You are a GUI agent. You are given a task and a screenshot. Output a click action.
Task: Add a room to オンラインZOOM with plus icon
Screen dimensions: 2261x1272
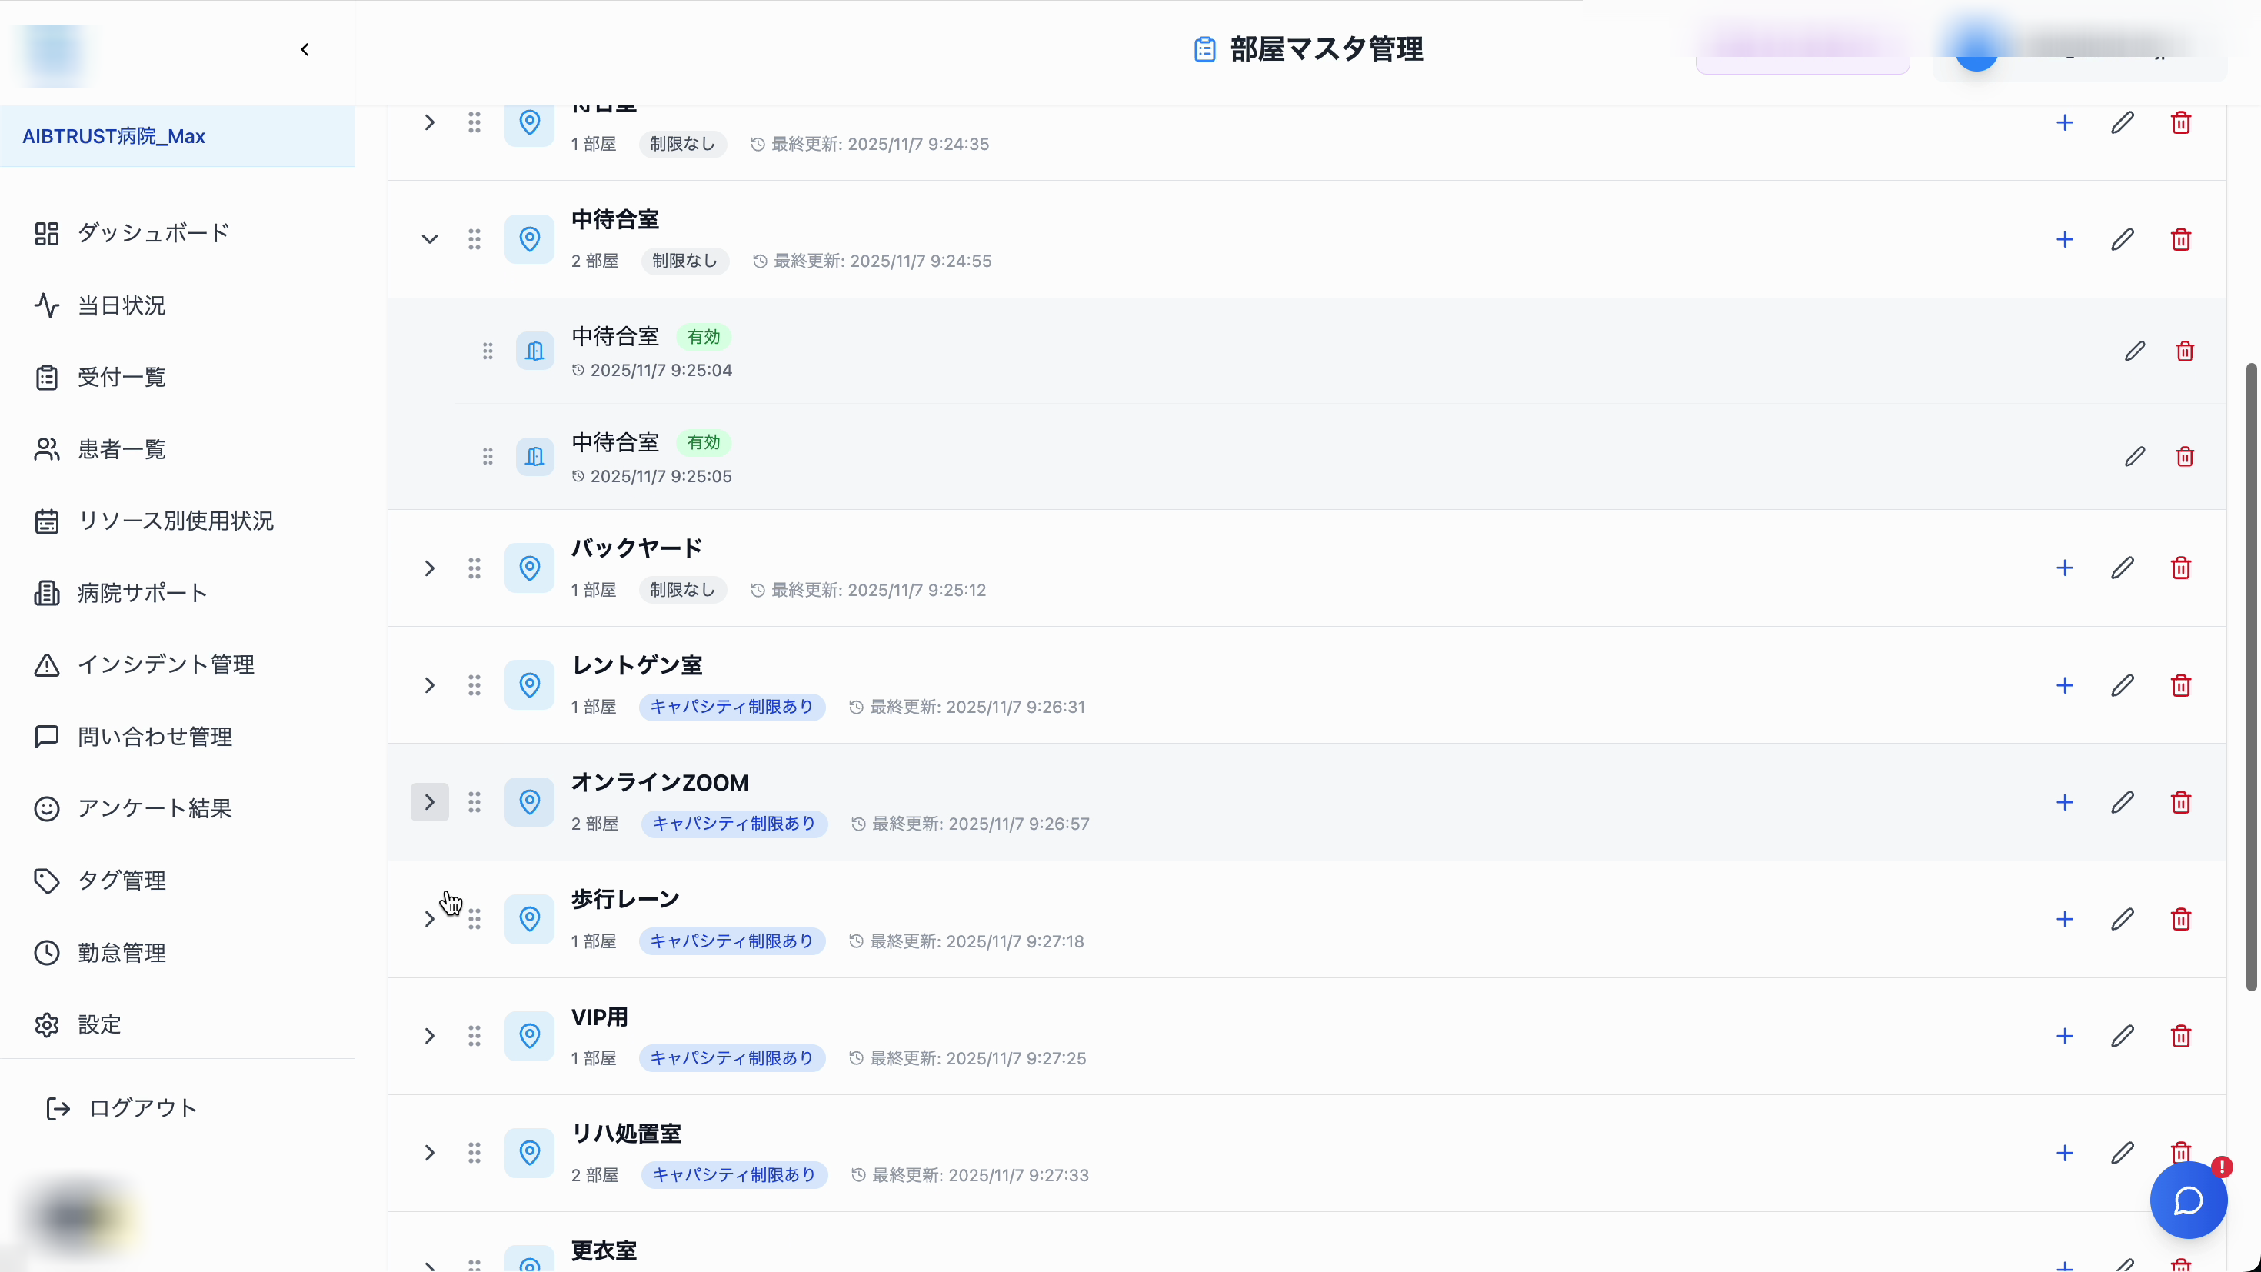pos(2064,801)
